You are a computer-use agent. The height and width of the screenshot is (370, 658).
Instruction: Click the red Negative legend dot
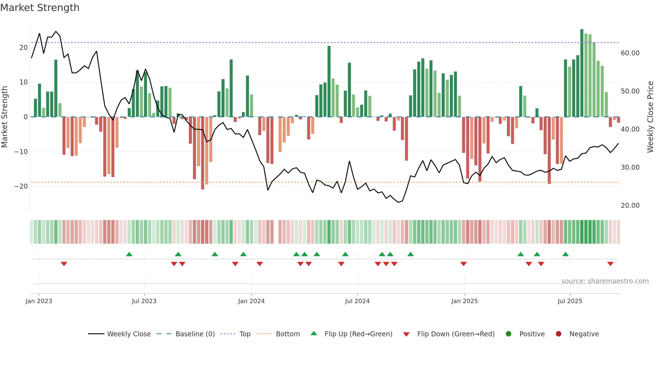[558, 334]
